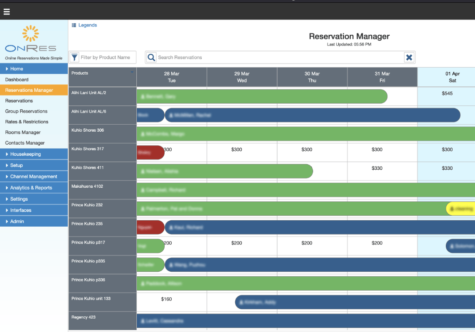Click the Search Reservations field

pos(278,57)
